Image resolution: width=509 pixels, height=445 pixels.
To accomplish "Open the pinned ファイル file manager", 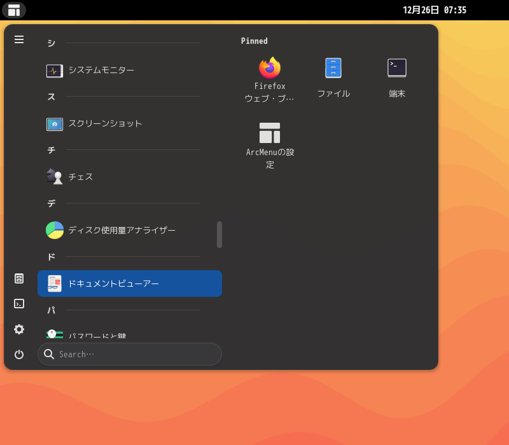I will pos(333,78).
